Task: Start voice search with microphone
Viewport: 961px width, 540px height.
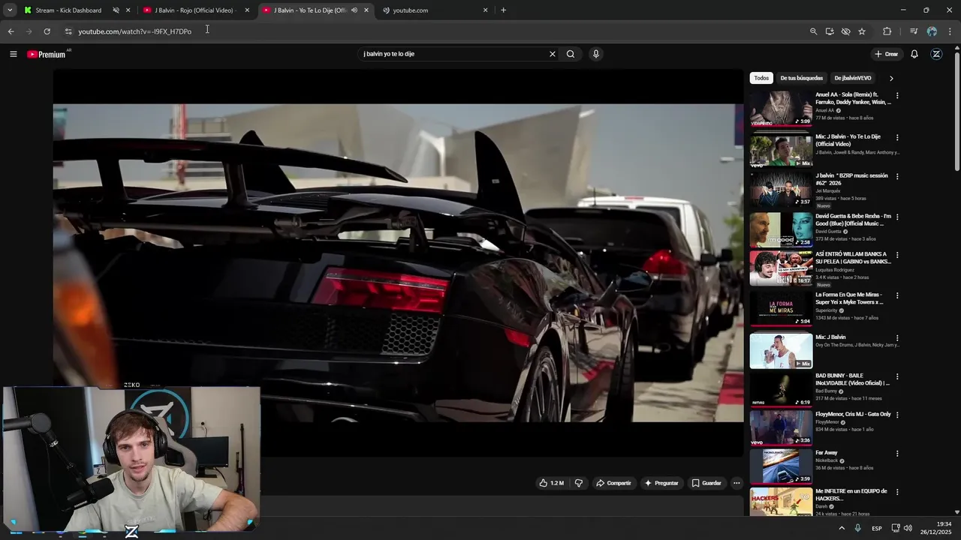Action: coord(596,54)
